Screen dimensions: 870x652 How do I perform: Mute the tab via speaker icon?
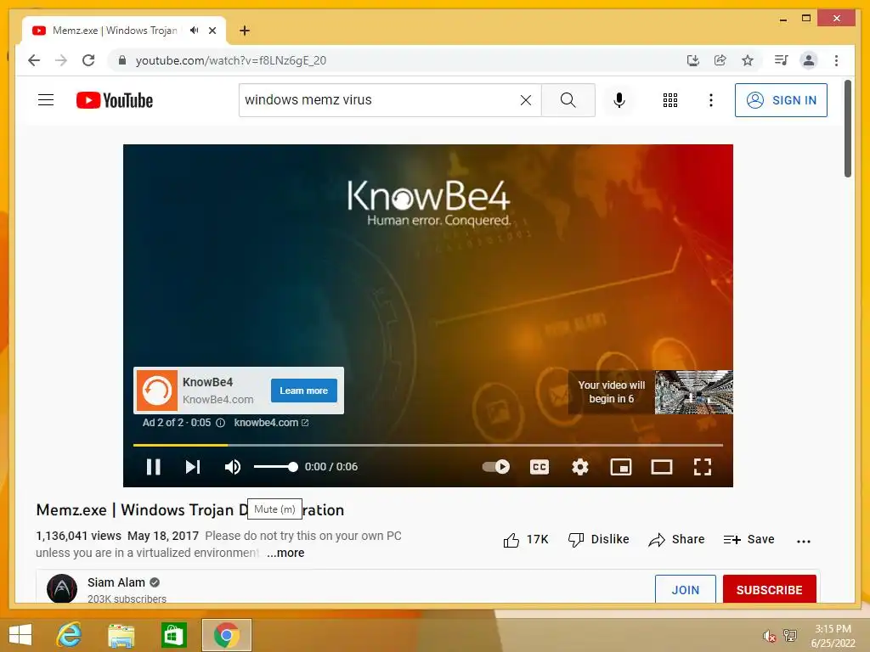pos(194,31)
